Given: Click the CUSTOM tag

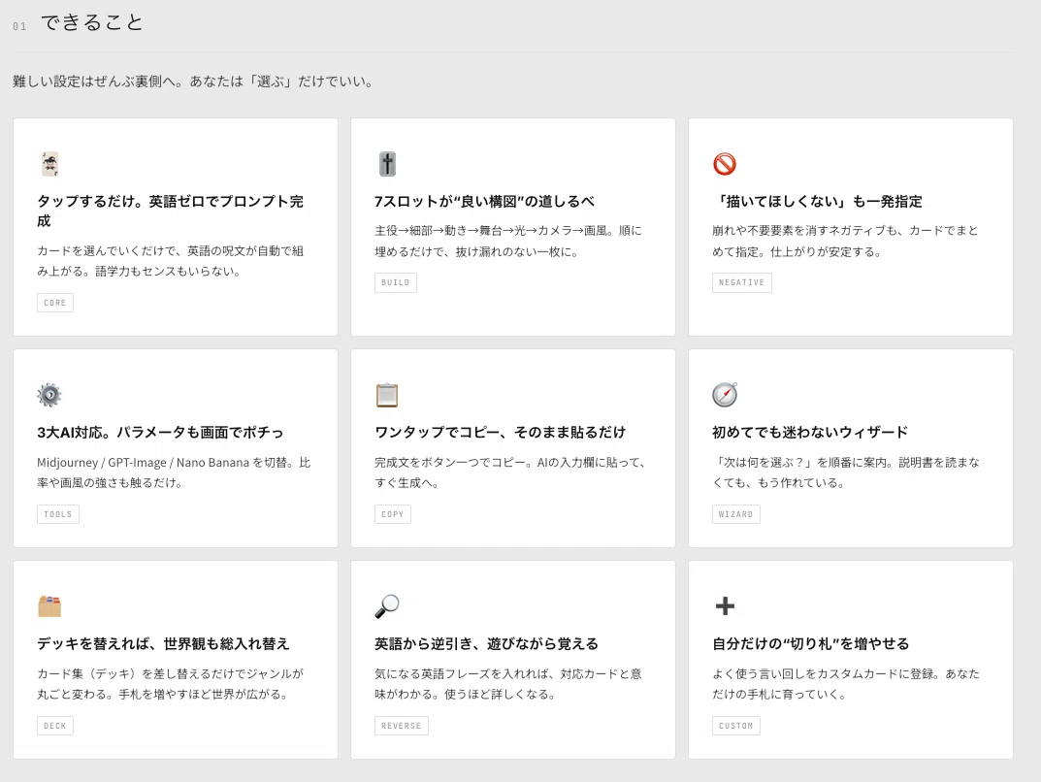Looking at the screenshot, I should (735, 726).
